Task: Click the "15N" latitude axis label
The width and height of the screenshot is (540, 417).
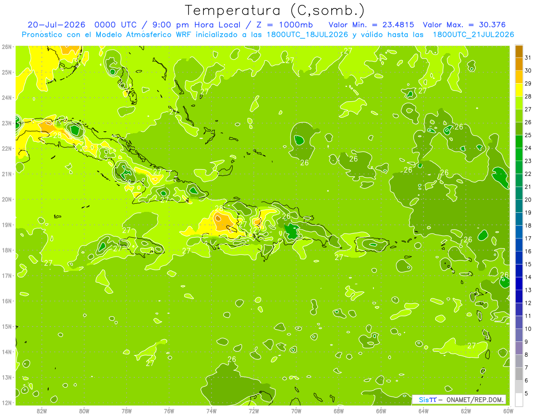Action: (6, 326)
